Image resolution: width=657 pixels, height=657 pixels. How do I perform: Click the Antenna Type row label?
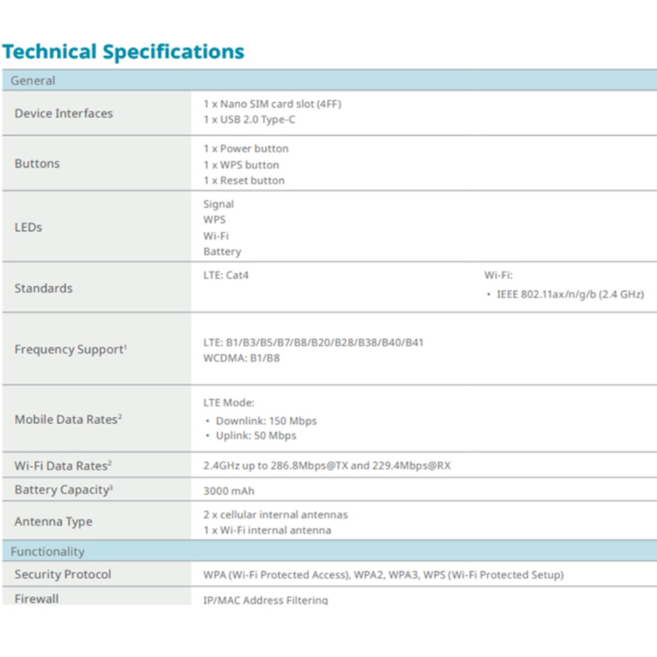[x=53, y=522]
